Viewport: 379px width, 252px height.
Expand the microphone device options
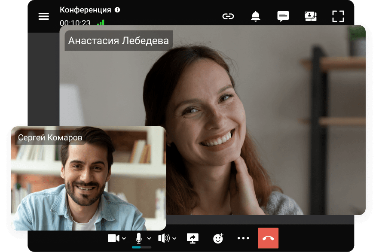[x=149, y=239]
